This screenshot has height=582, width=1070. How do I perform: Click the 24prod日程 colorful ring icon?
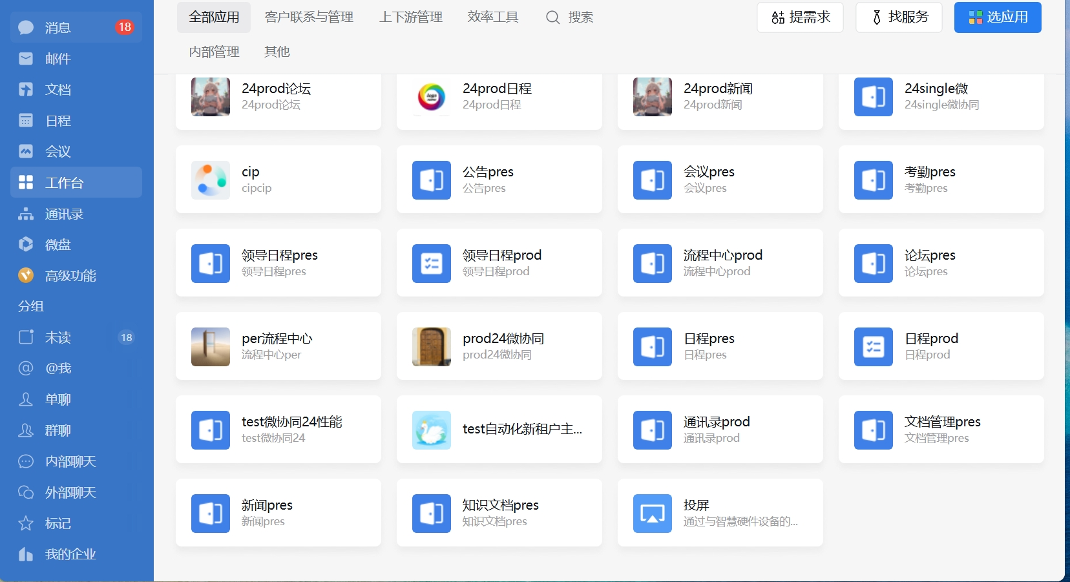pyautogui.click(x=431, y=97)
